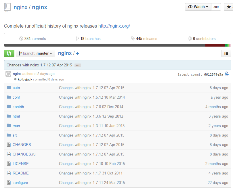View the 309 watchers count
This screenshot has width=233, height=190.
pos(216,7)
